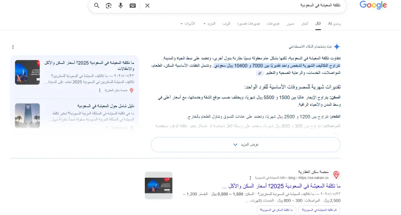Open AI overview three-dot options menu
The width and height of the screenshot is (401, 215).
coord(13,47)
